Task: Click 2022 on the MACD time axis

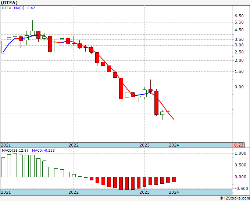Action: [x=74, y=192]
